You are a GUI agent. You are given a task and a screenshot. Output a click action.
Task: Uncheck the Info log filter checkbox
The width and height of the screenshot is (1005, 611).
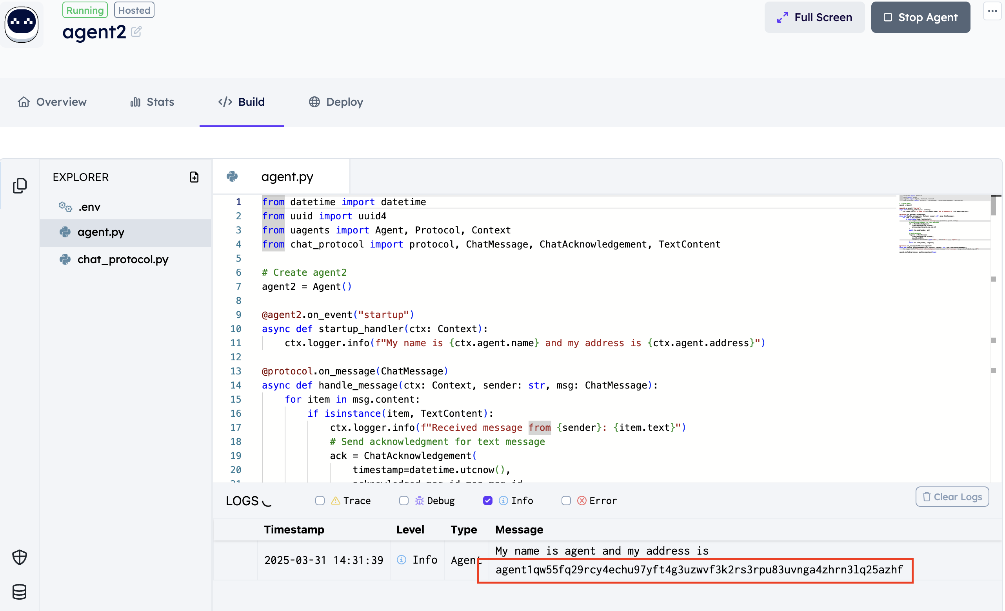[488, 501]
